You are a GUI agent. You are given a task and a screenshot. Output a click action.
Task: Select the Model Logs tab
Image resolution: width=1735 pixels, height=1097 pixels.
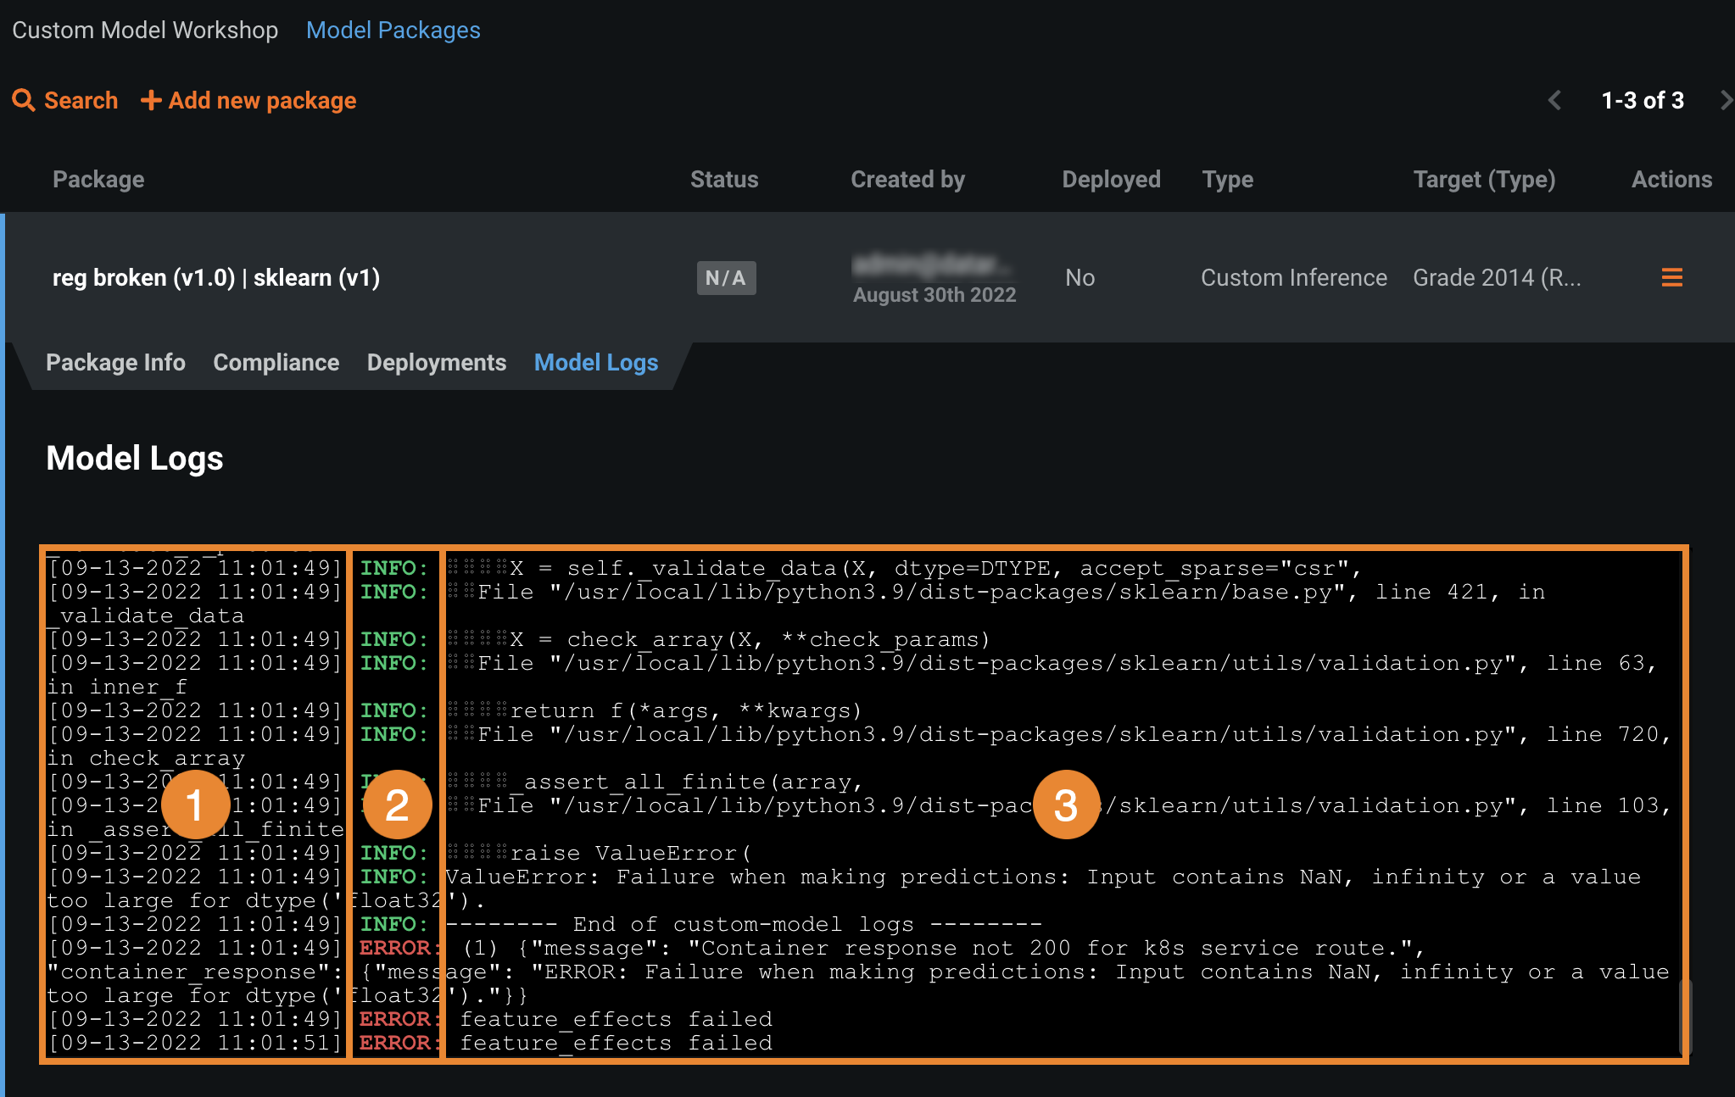(595, 362)
